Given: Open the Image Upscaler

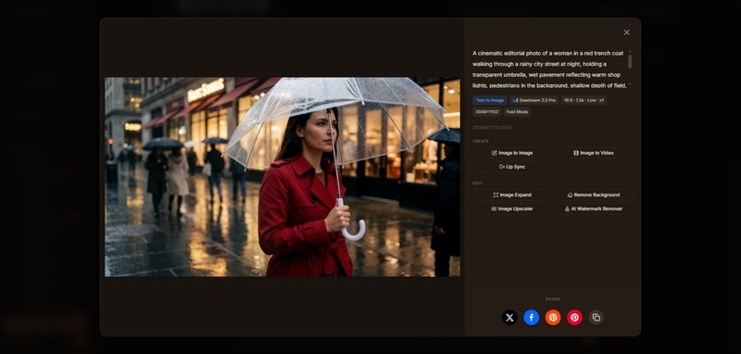Looking at the screenshot, I should pyautogui.click(x=512, y=209).
